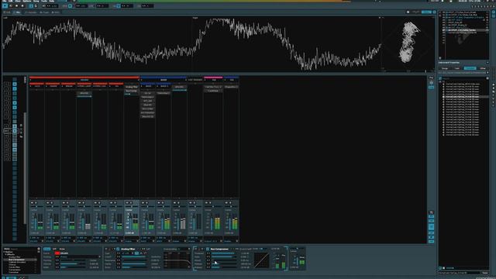
Task: Open the Analog Filter insert slot in mixer
Action: point(132,87)
